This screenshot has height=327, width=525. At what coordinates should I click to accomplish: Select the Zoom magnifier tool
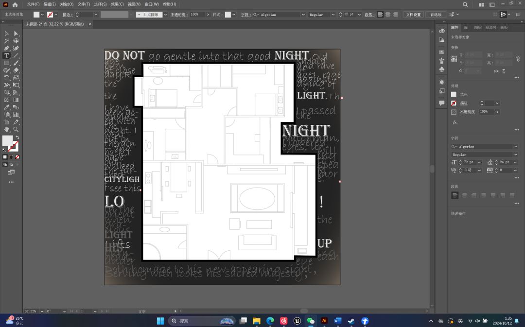tap(16, 129)
